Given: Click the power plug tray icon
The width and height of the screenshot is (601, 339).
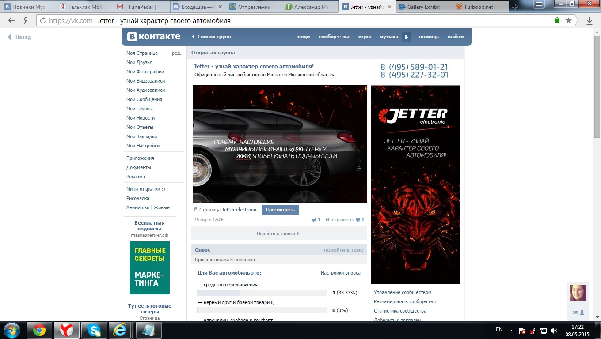Looking at the screenshot, I should (x=533, y=330).
